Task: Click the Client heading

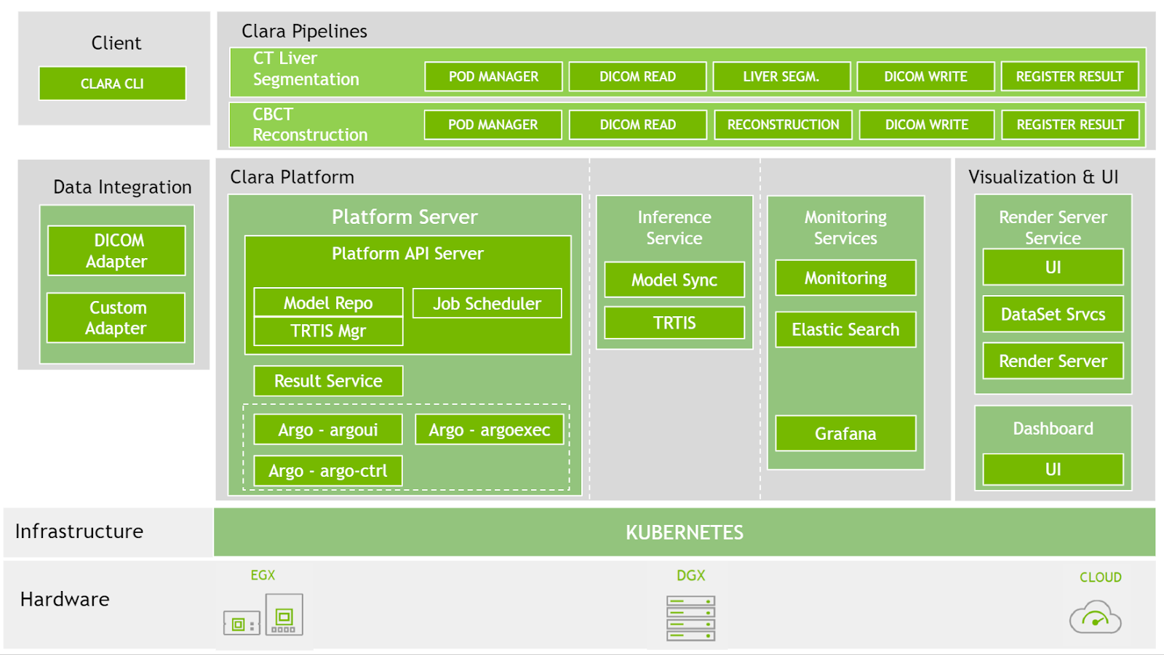Action: [116, 43]
